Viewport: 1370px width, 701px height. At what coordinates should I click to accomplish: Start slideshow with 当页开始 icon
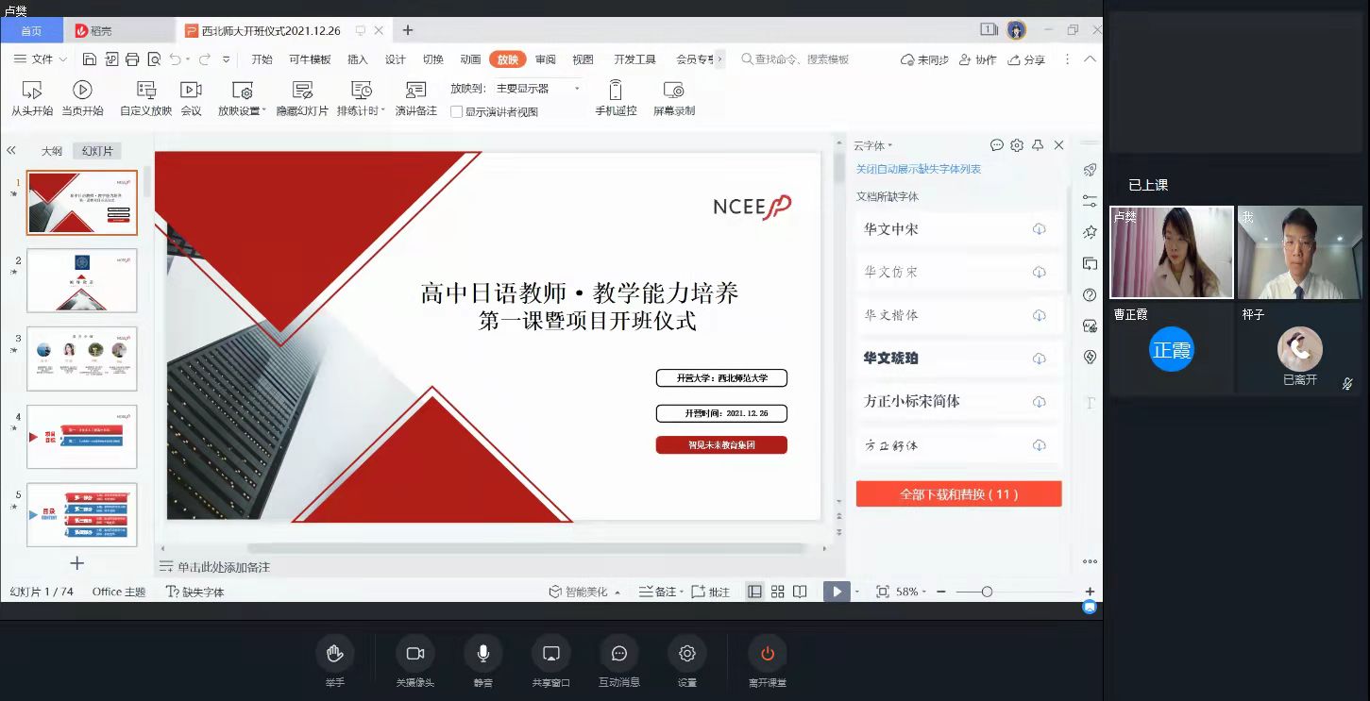82,91
